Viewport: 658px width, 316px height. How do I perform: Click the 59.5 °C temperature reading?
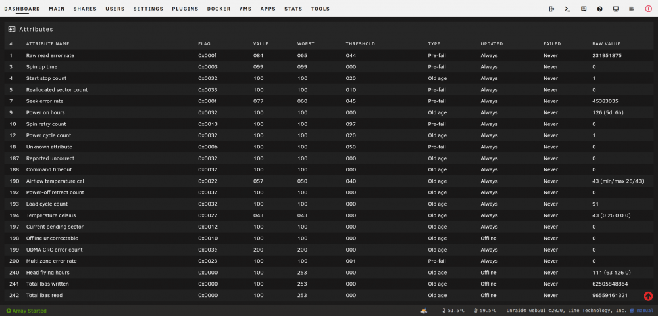[x=488, y=311]
